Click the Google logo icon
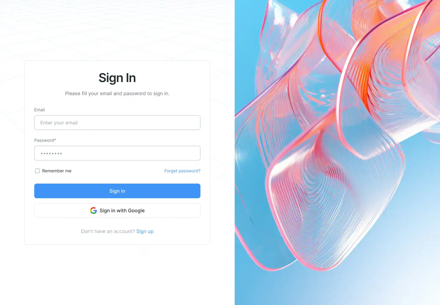This screenshot has height=305, width=440. click(94, 210)
